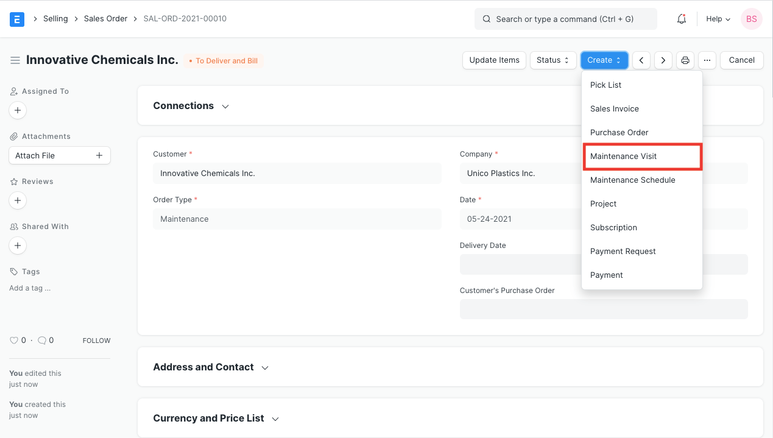Open the notifications bell icon
Viewport: 773px width, 438px height.
[x=682, y=19]
